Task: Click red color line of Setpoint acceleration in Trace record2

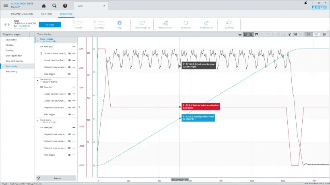Action: (74, 67)
